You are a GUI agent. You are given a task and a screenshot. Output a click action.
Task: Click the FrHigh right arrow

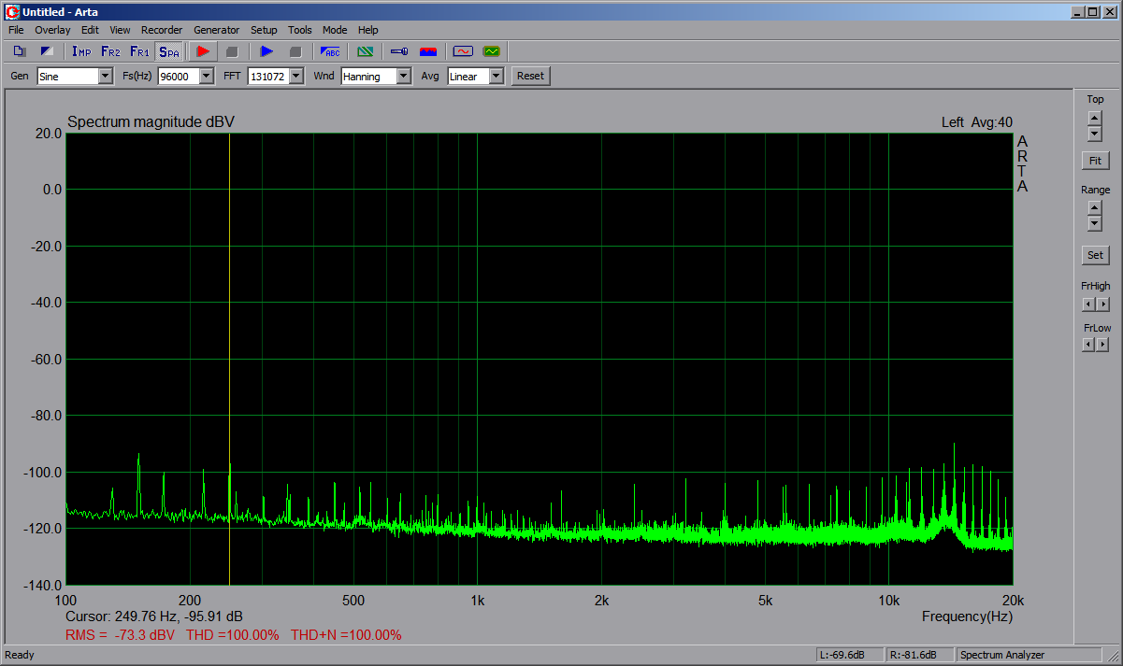[1102, 305]
